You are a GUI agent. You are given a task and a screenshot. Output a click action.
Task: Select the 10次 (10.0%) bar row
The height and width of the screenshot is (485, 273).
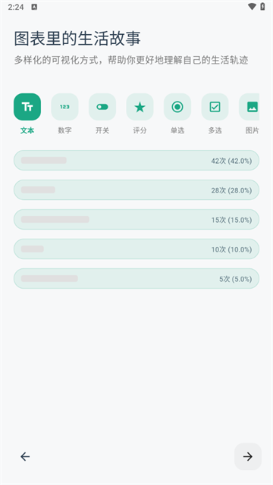[x=136, y=249]
